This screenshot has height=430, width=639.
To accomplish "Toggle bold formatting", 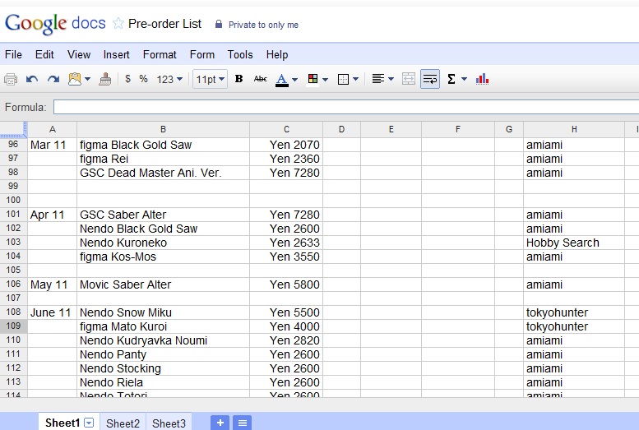I will pos(239,79).
